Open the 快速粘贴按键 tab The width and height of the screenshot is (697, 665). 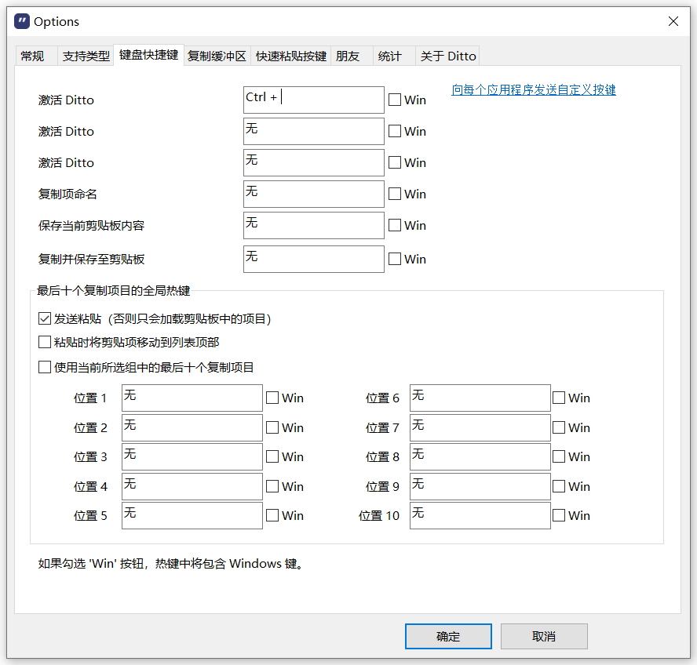tap(291, 56)
